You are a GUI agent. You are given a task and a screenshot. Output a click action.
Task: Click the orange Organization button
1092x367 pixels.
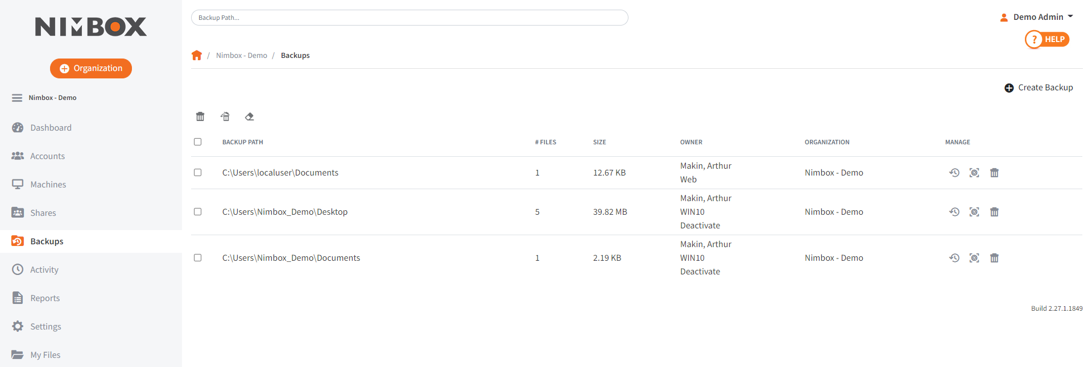[91, 68]
